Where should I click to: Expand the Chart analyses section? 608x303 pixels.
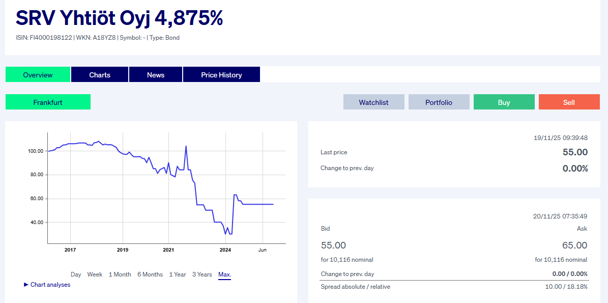[50, 285]
